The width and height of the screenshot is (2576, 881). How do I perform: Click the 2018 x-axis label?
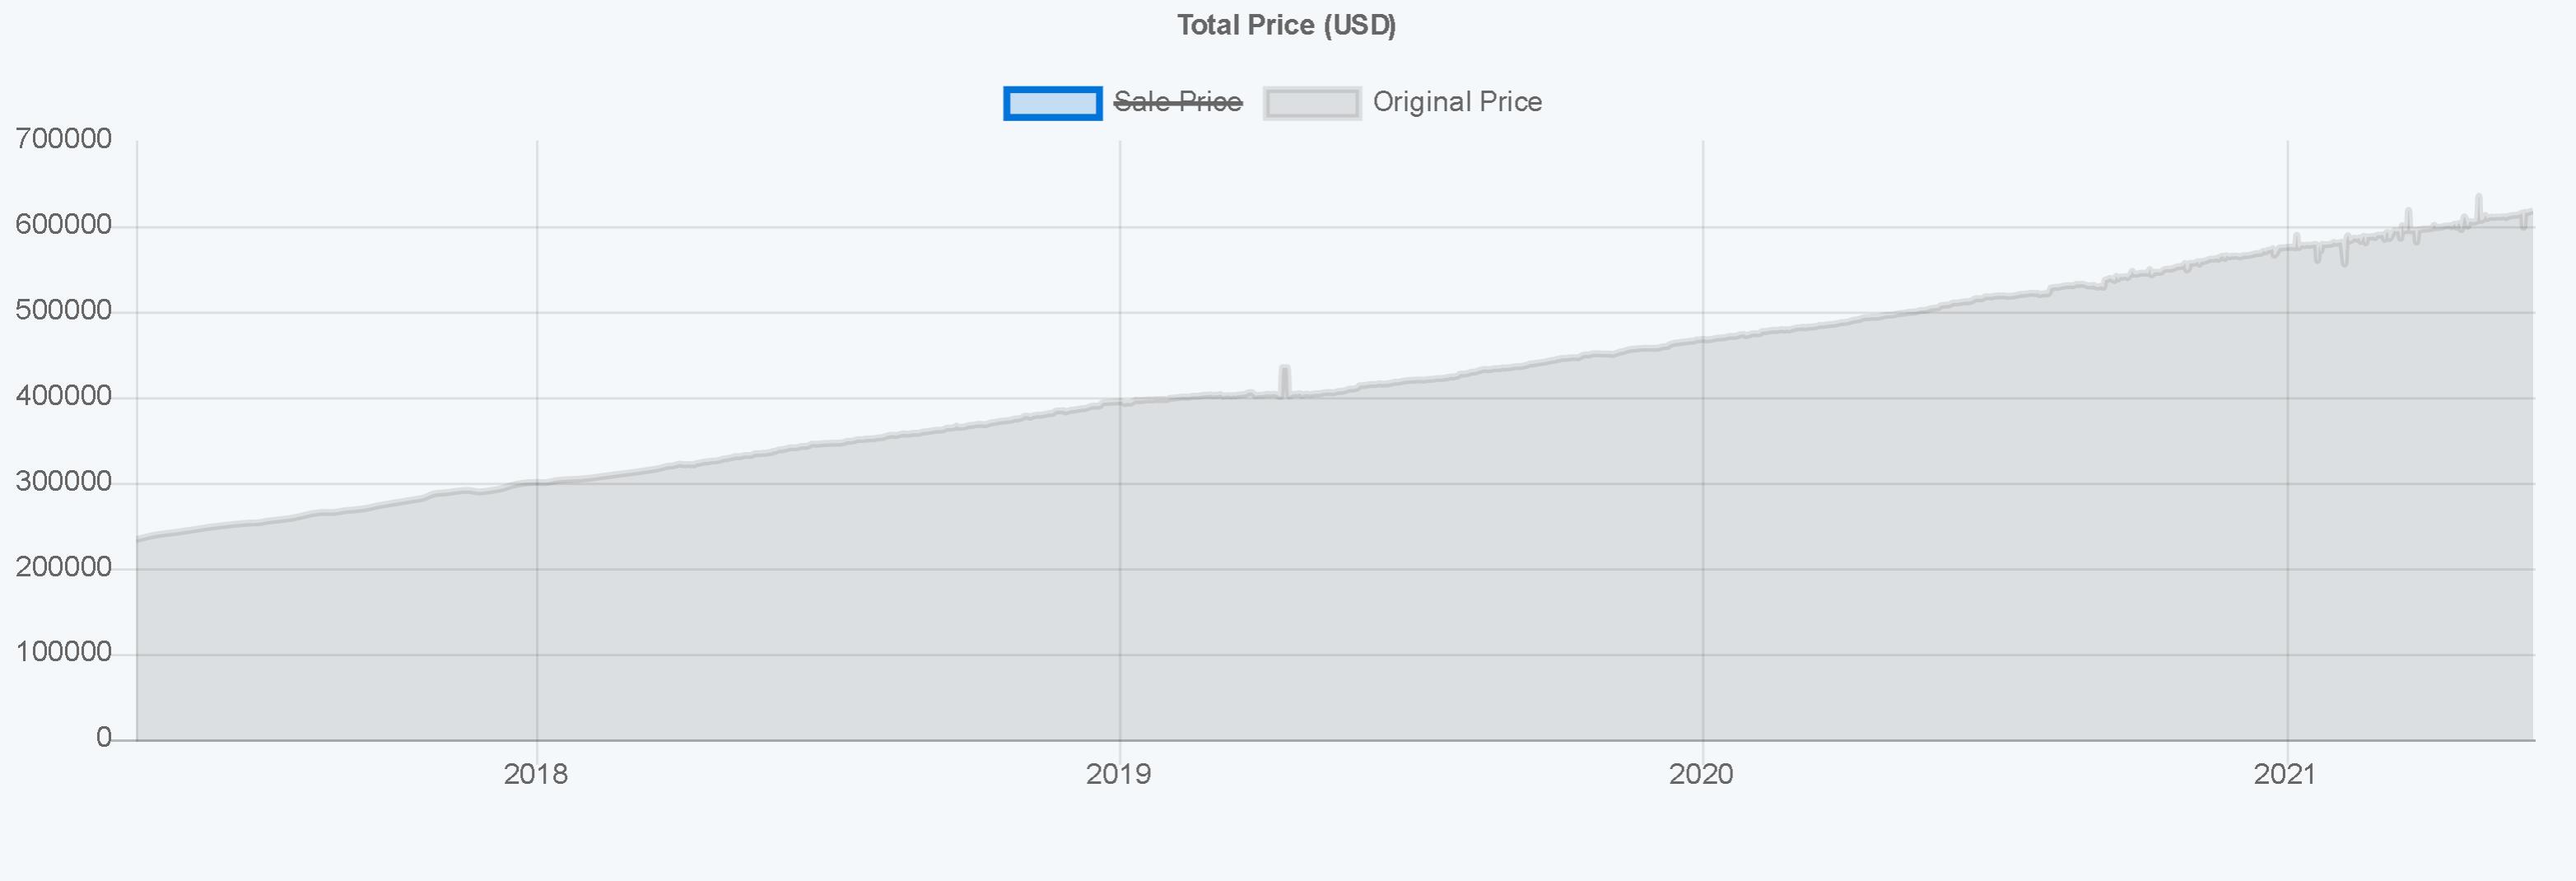click(536, 773)
